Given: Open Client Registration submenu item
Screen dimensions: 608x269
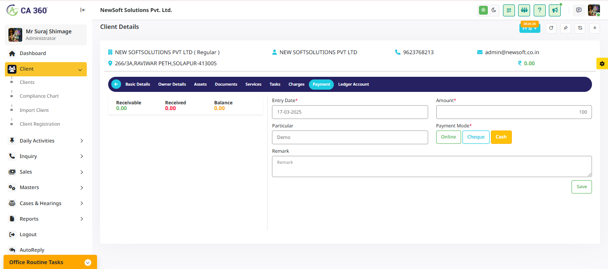Looking at the screenshot, I should point(40,124).
